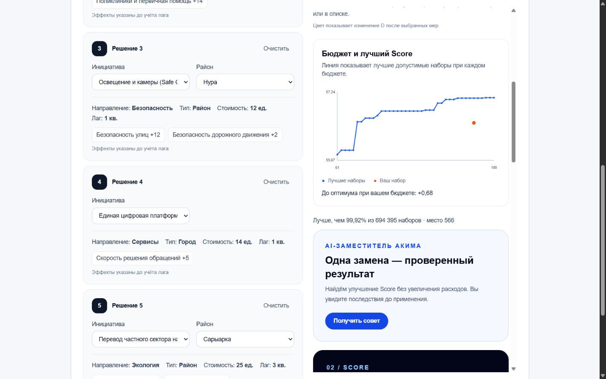Expand the 'Единая цифровая платформа' initiative dropdown
606x379 pixels.
pyautogui.click(x=141, y=216)
